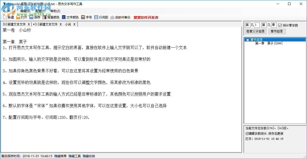Click the red 赞赏软件开发者 link

tap(146, 17)
